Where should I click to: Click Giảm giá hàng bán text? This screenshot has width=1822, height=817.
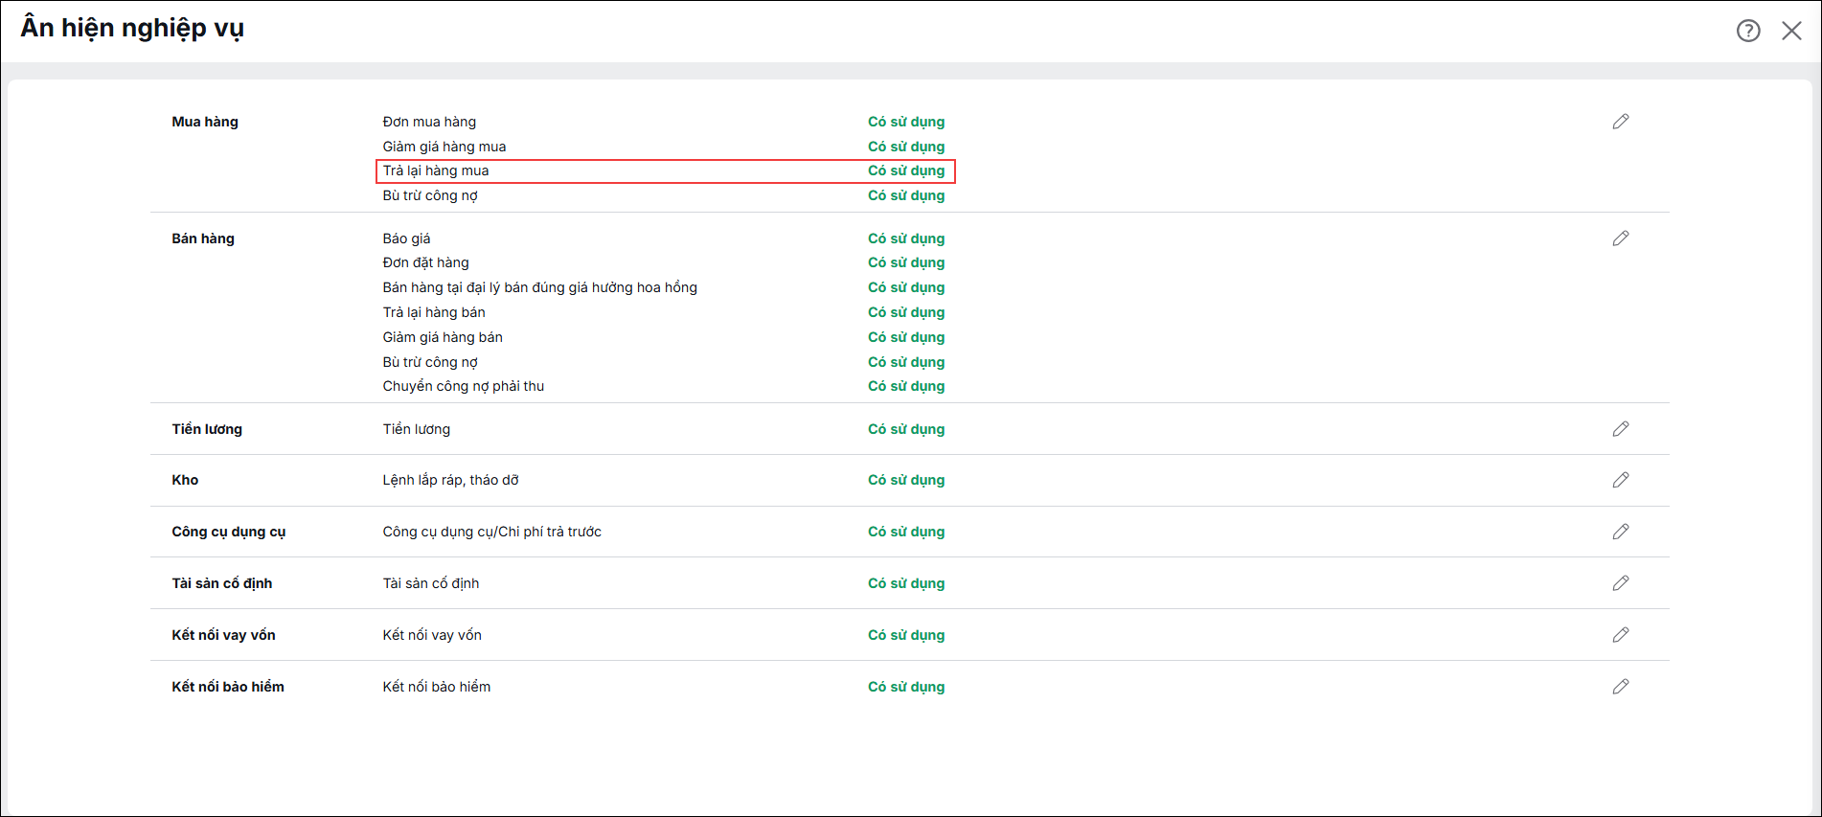pos(443,337)
